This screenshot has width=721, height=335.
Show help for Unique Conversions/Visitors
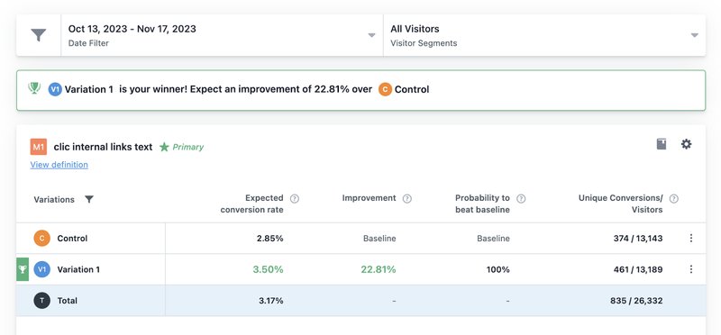pos(673,198)
